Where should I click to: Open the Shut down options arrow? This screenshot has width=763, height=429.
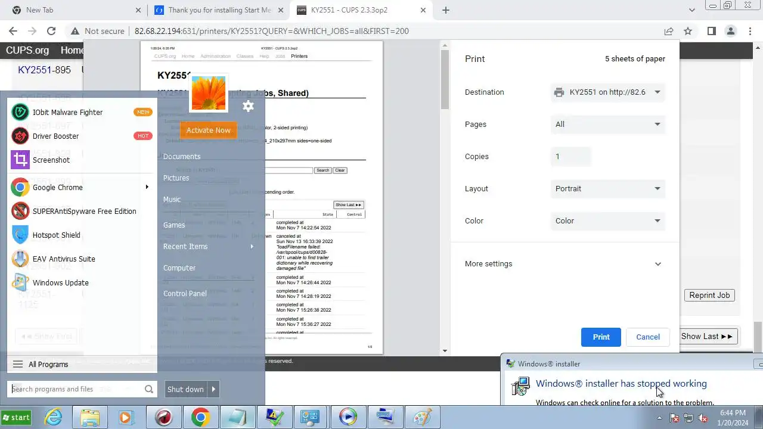213,389
